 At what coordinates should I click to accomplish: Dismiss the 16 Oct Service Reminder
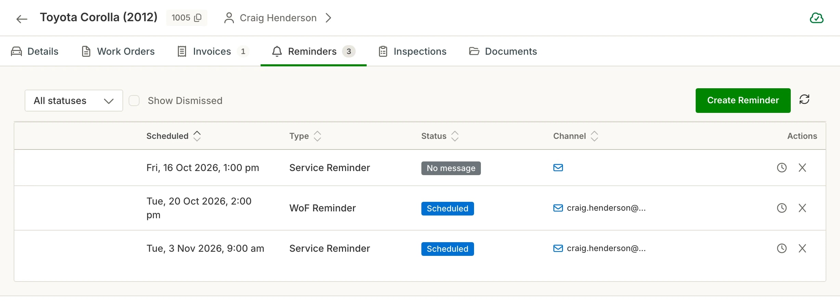pos(802,168)
